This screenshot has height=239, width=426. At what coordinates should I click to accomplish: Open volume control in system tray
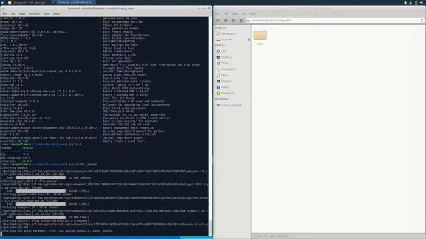pos(421,3)
